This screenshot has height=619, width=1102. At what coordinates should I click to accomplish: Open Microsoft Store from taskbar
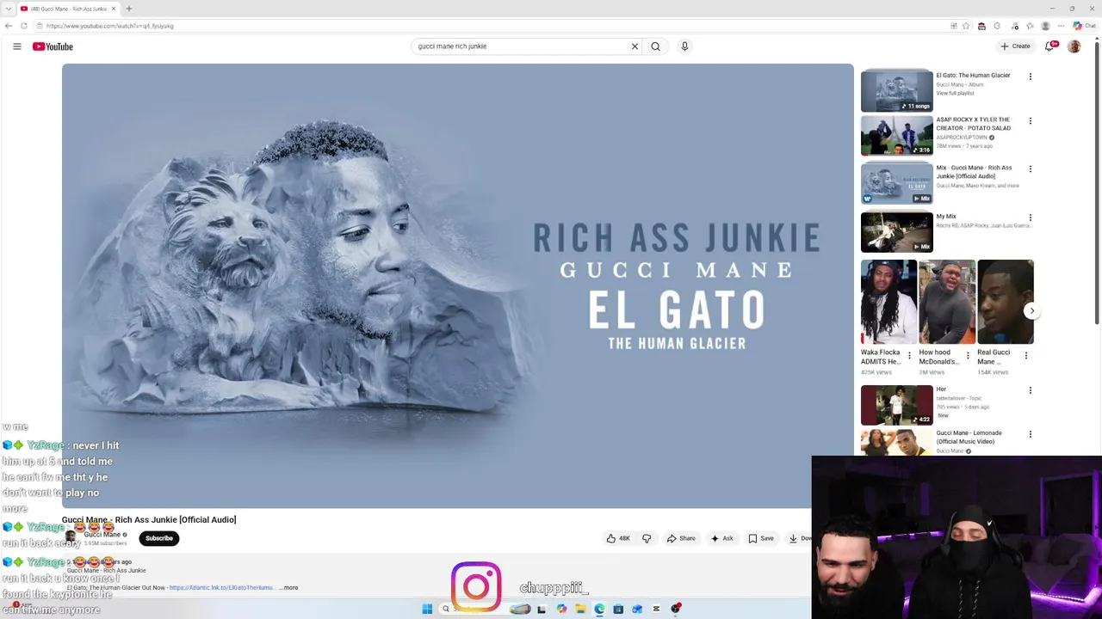[x=618, y=609]
